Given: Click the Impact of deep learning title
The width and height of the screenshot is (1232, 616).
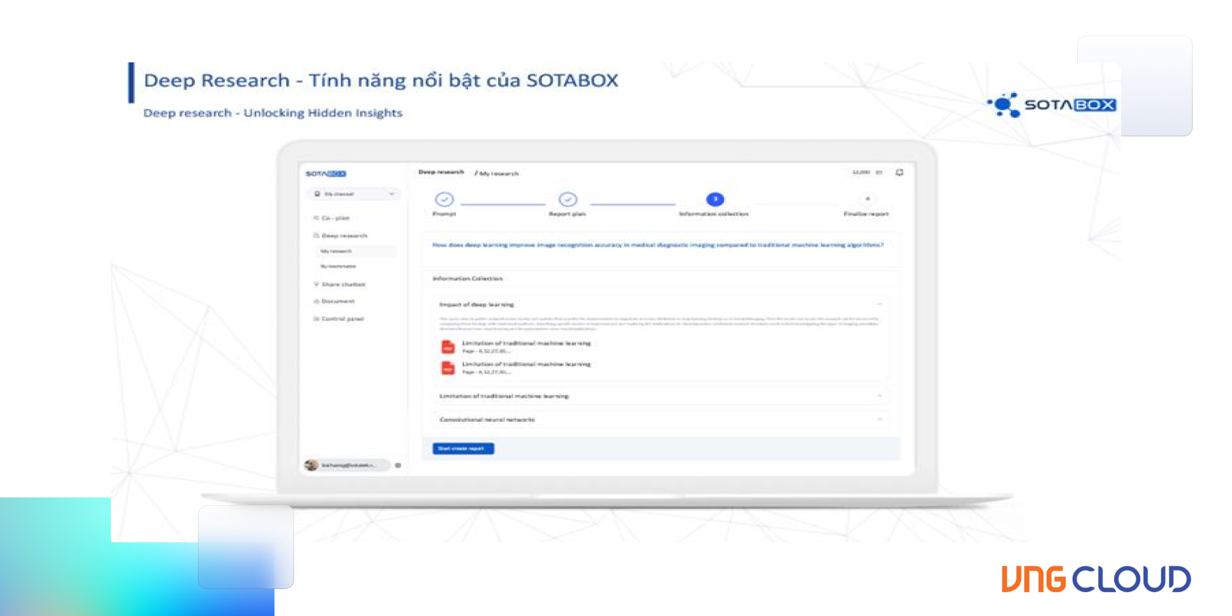Looking at the screenshot, I should [477, 304].
